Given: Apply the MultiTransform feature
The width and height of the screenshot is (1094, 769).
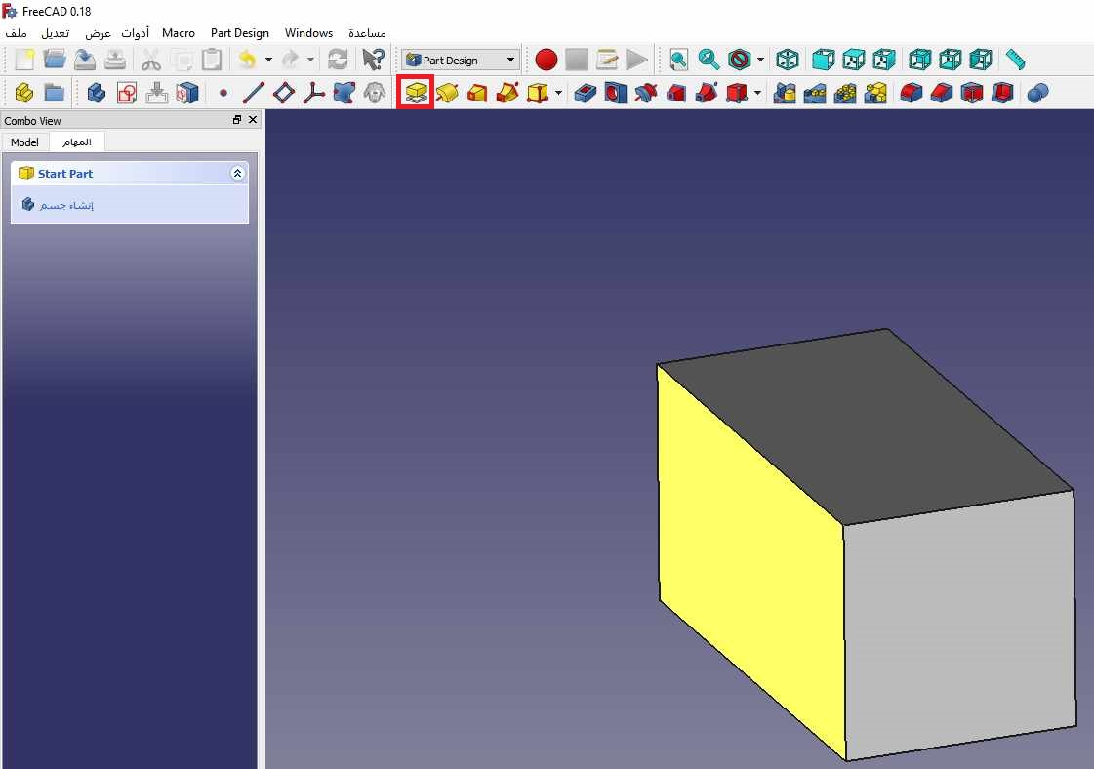Looking at the screenshot, I should pos(875,92).
